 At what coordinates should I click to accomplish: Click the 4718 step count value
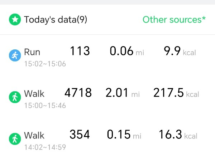click(x=78, y=93)
